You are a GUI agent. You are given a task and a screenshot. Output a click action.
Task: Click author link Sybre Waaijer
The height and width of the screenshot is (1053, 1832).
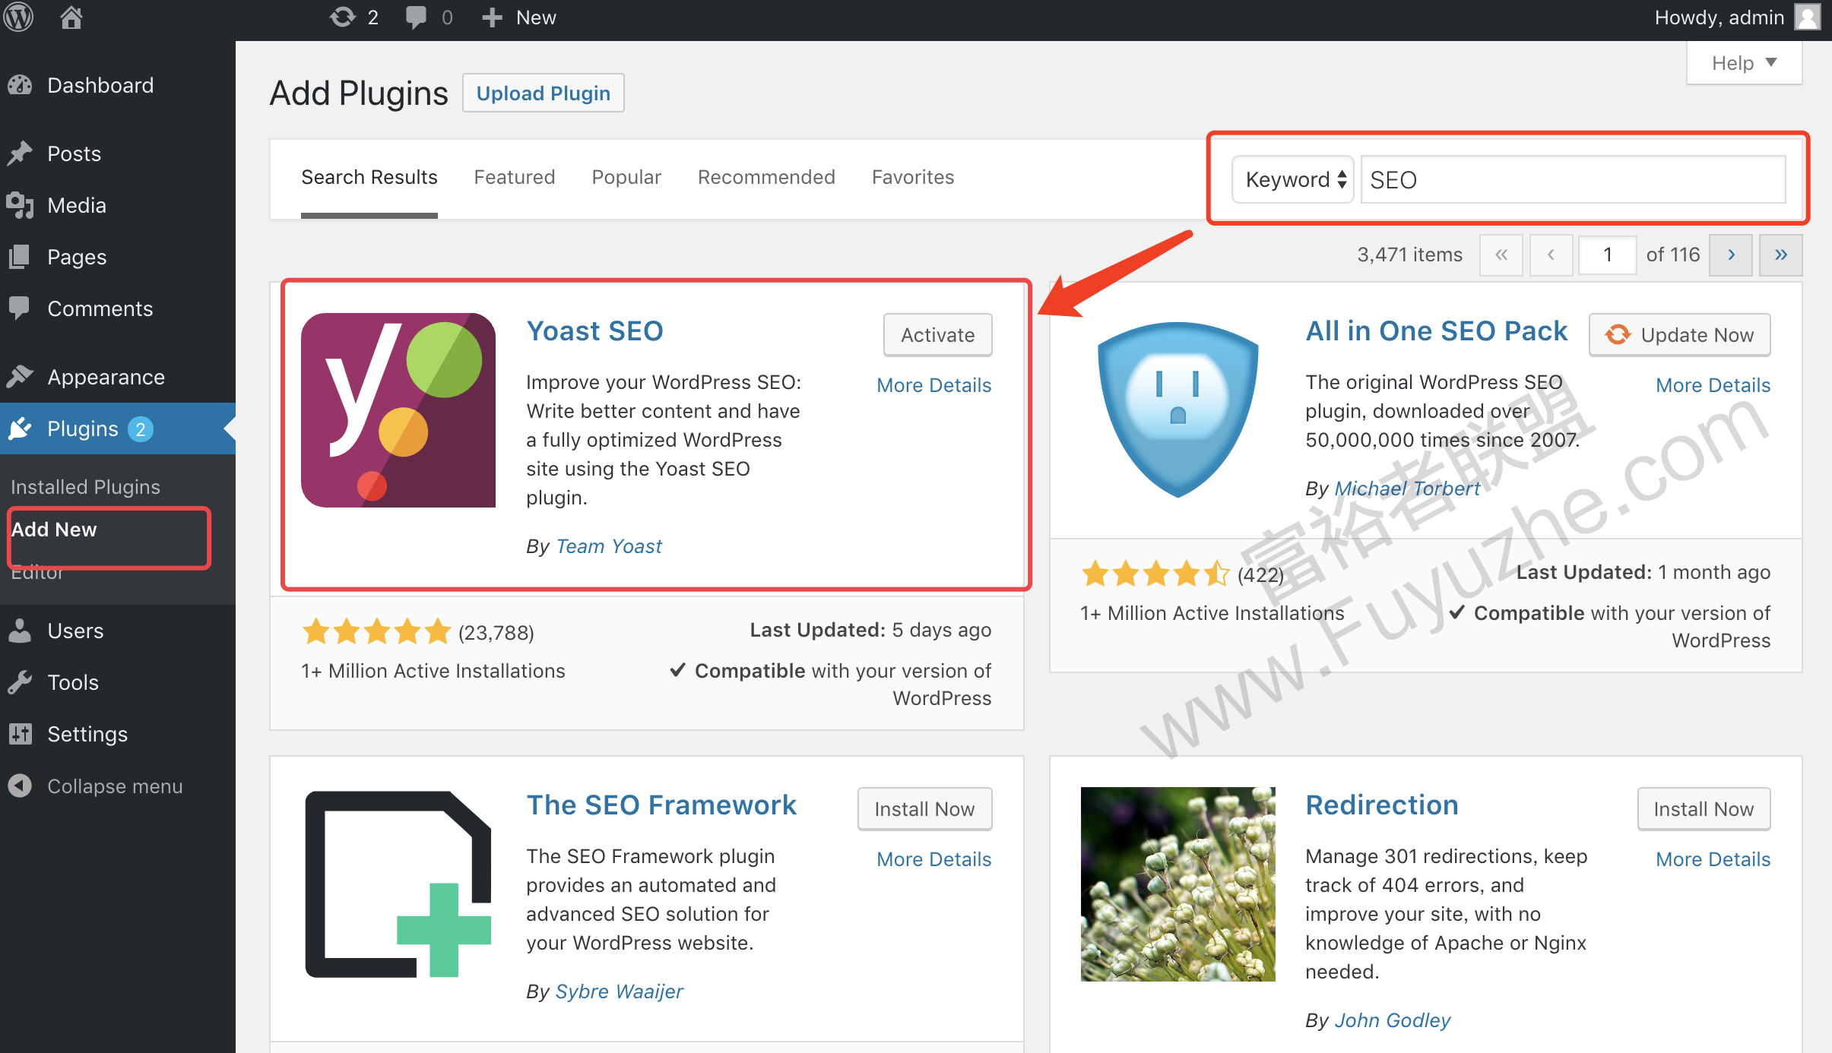click(619, 991)
